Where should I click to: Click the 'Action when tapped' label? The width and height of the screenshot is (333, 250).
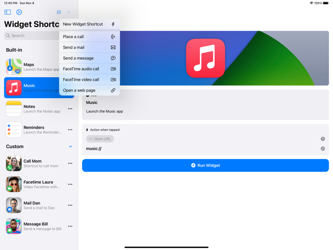pyautogui.click(x=105, y=130)
